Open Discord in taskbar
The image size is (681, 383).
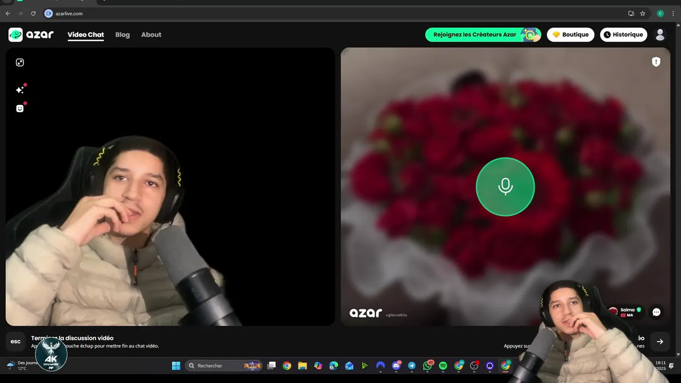pos(396,365)
